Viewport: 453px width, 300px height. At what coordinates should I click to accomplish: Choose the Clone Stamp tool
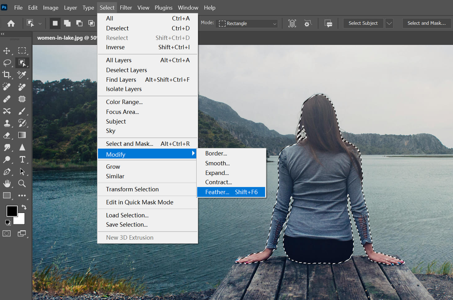coord(7,123)
